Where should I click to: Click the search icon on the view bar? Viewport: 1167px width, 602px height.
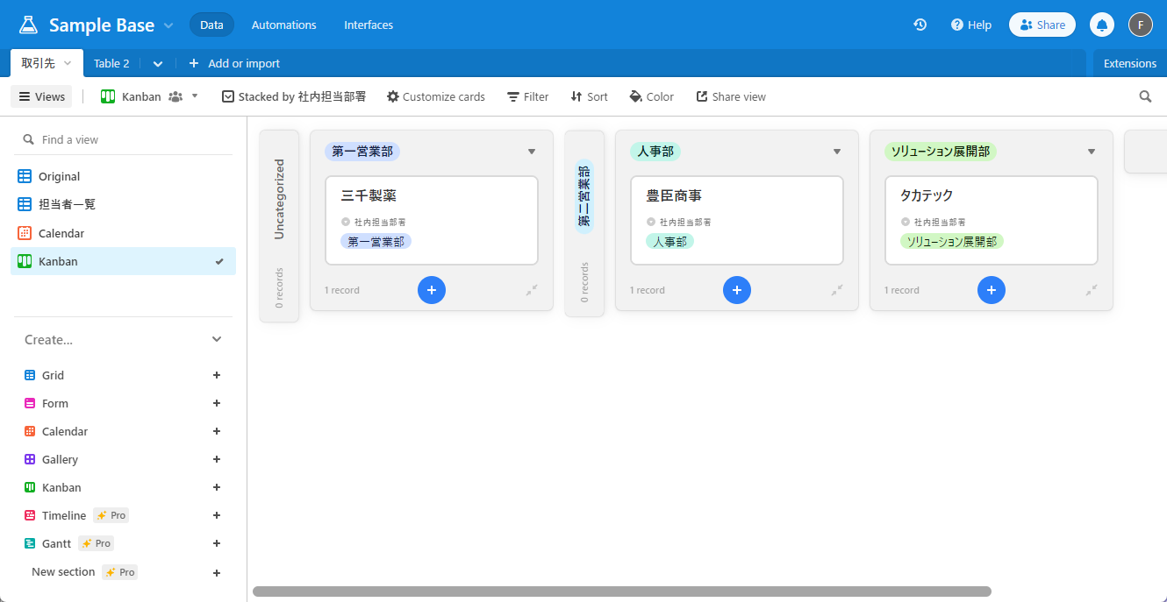1145,96
